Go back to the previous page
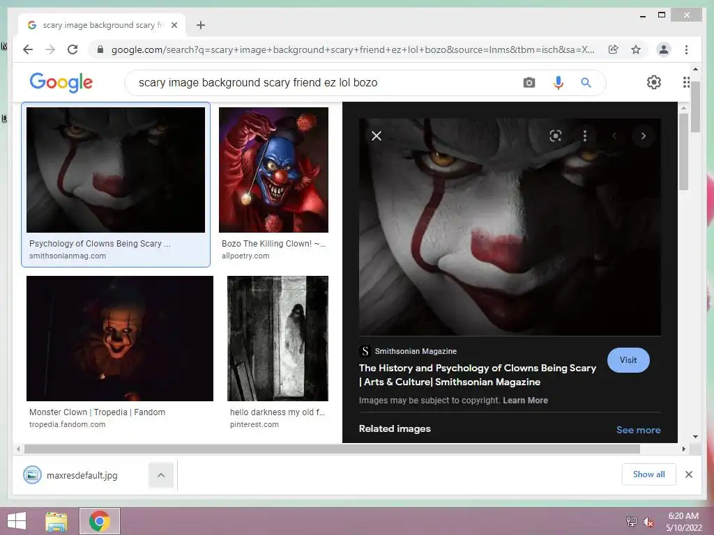The height and width of the screenshot is (535, 714). point(28,49)
